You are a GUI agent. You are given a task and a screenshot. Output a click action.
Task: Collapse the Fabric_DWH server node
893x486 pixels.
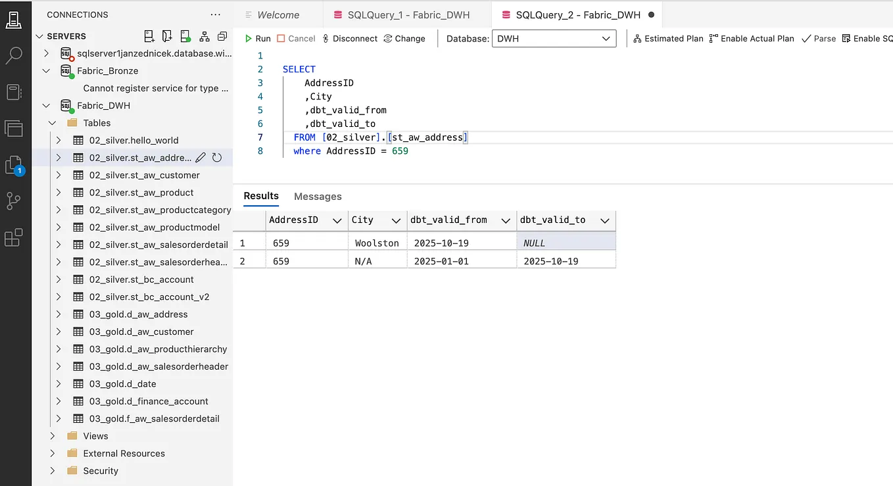coord(46,106)
